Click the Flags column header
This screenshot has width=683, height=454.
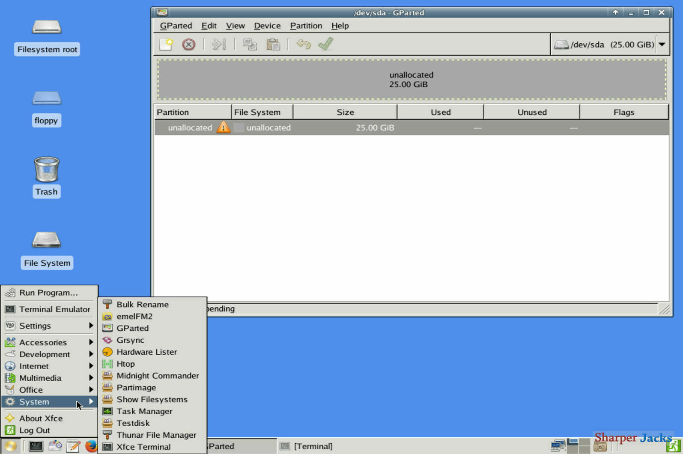click(x=624, y=112)
